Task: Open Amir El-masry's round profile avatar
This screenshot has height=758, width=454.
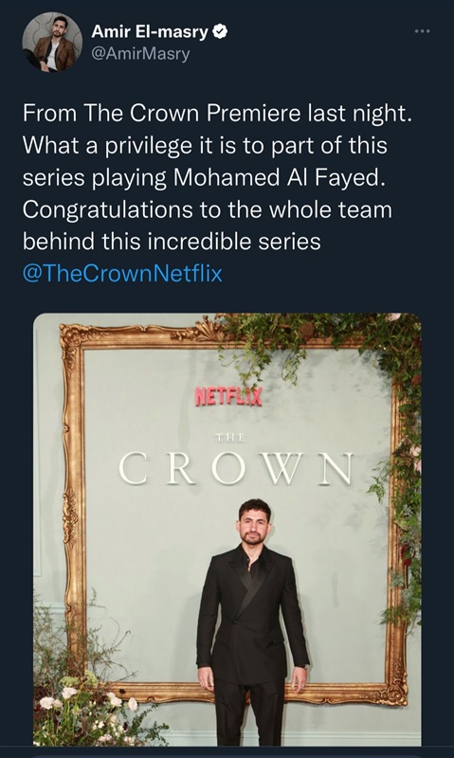Action: click(52, 43)
